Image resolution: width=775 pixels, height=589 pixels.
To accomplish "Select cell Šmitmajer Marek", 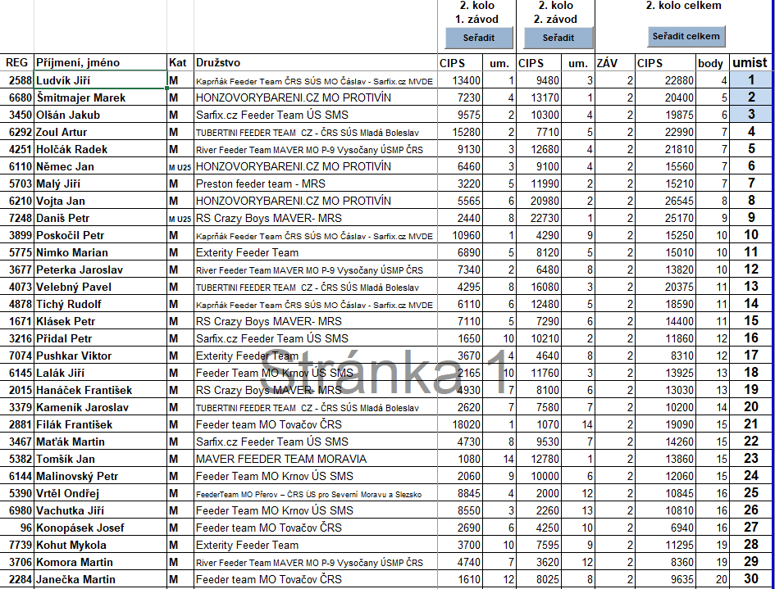I will tap(101, 97).
